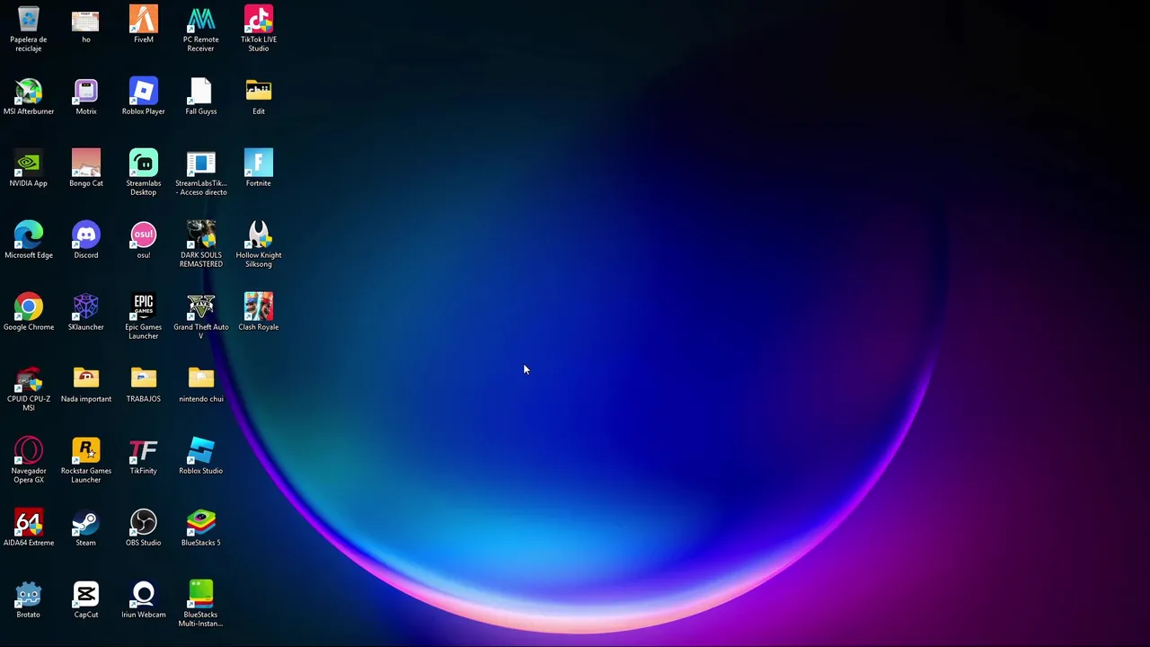Image resolution: width=1150 pixels, height=647 pixels.
Task: Select the StreamLabsTik Acceso directo icon
Action: click(x=201, y=163)
